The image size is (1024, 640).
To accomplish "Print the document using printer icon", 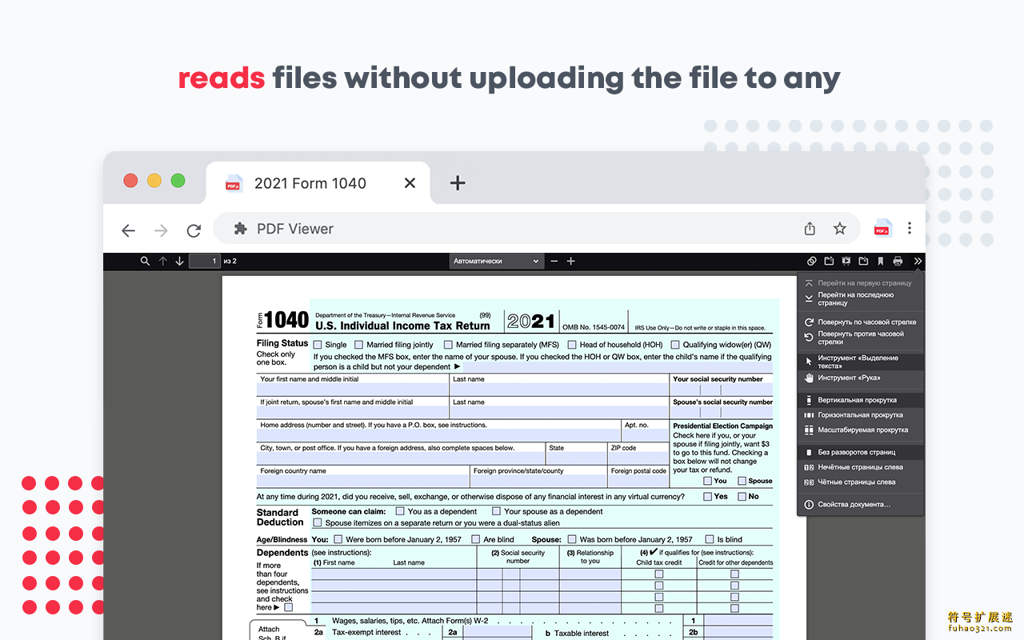I will 898,261.
